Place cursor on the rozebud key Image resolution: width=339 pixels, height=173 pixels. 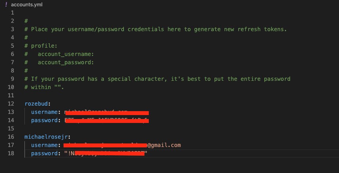point(36,104)
